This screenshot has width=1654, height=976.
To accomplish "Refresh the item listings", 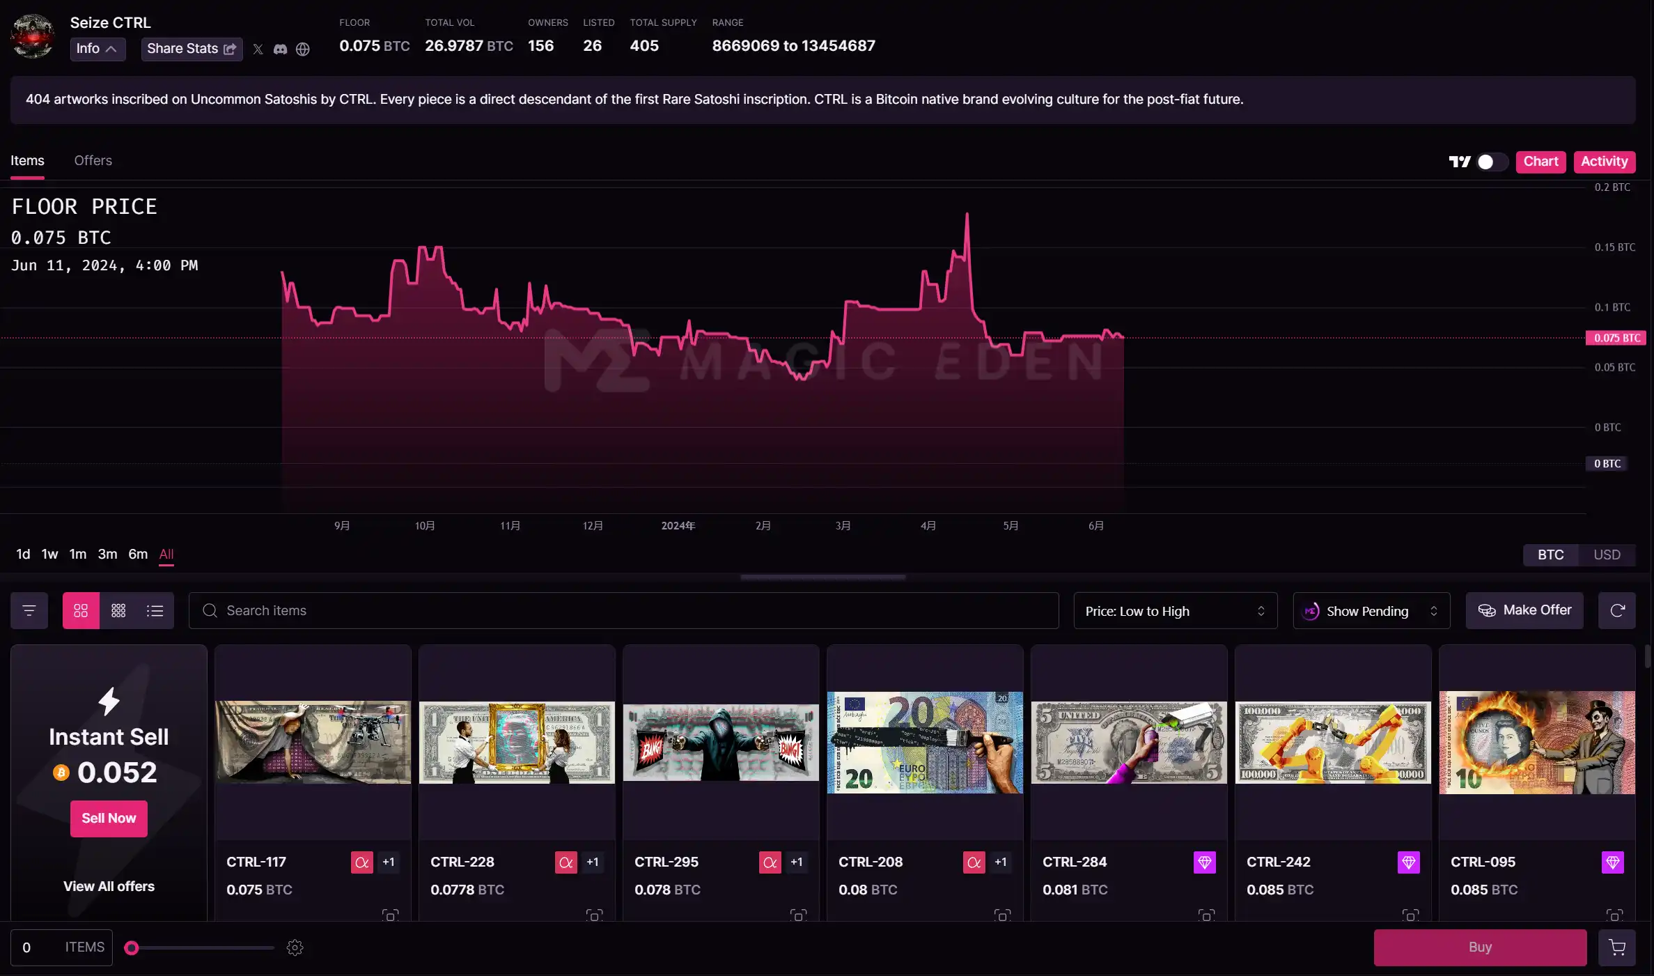I will 1617,611.
